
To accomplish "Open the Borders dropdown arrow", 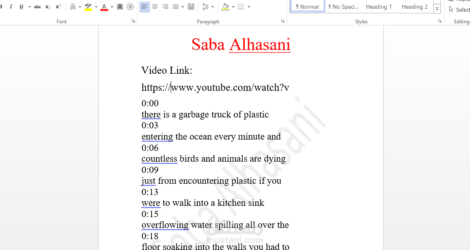I will (x=249, y=7).
